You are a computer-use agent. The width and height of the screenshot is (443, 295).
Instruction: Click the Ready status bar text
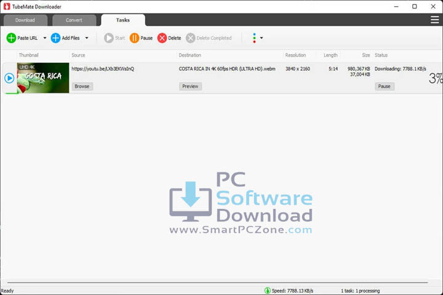point(7,291)
